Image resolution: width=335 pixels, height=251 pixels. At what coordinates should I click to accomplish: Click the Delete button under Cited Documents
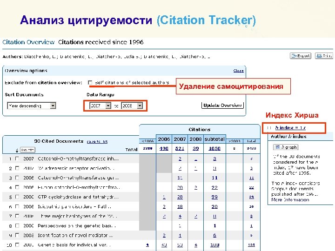(x=27, y=150)
